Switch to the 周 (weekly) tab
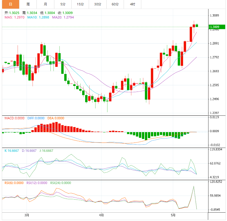Viewport: 227px width, 221px height. coord(28,4)
